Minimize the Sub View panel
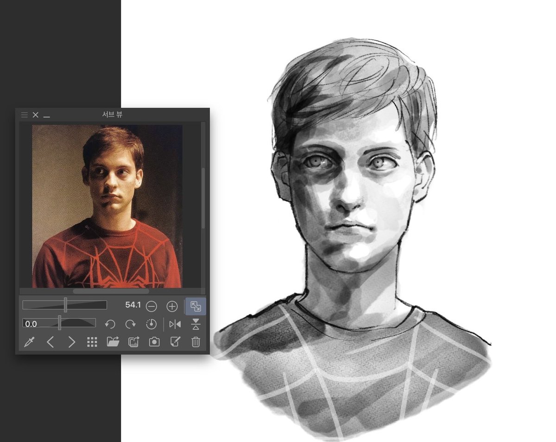 click(47, 116)
